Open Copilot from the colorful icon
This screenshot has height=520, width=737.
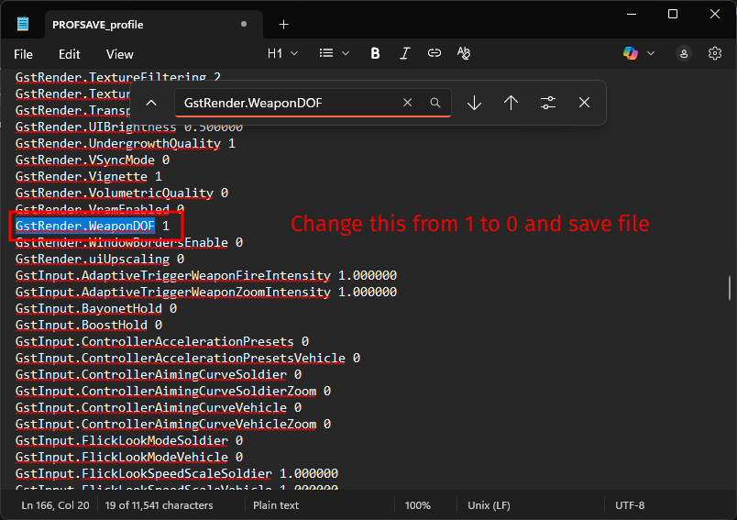click(631, 53)
